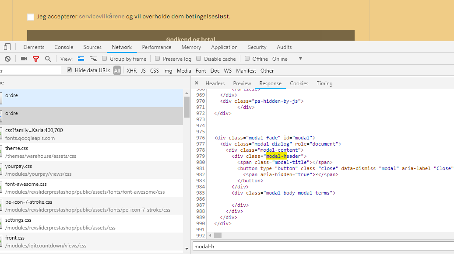454x254 pixels.
Task: Click the clear network log icon
Action: [x=7, y=59]
